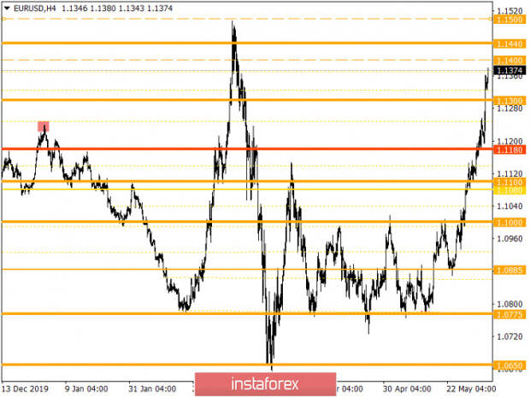Click the yellow 1.1080 price label
This screenshot has width=530, height=397.
[509, 190]
